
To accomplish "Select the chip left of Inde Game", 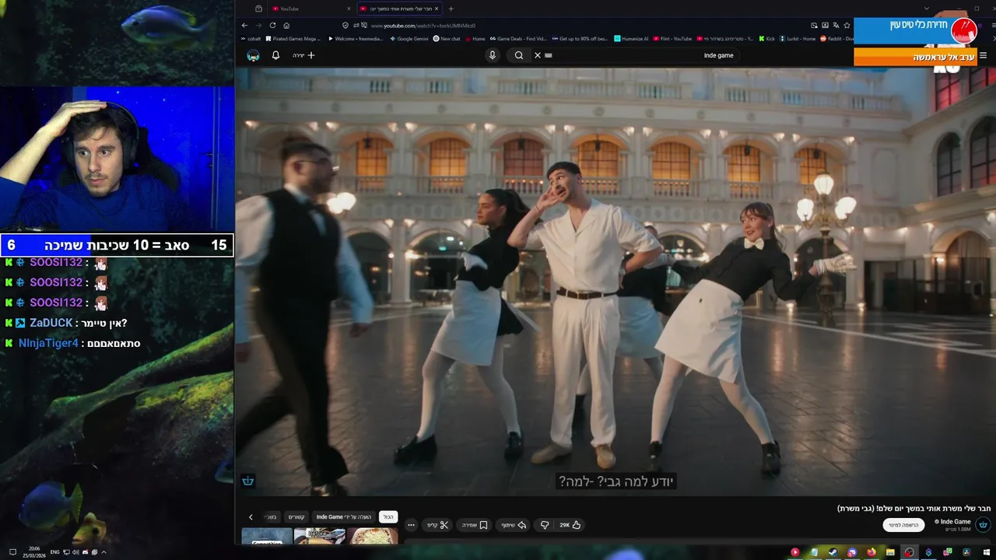I will pos(296,516).
